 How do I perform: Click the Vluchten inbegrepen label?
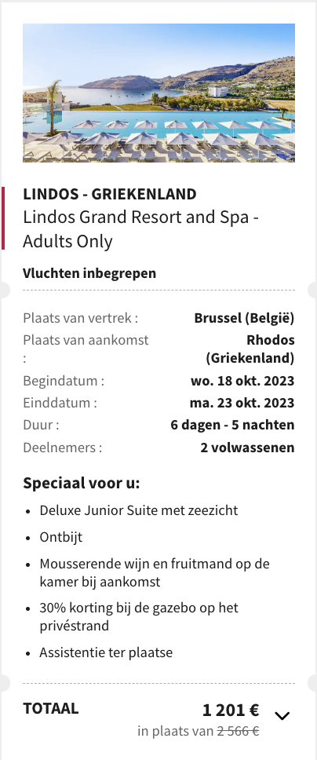[x=89, y=273]
